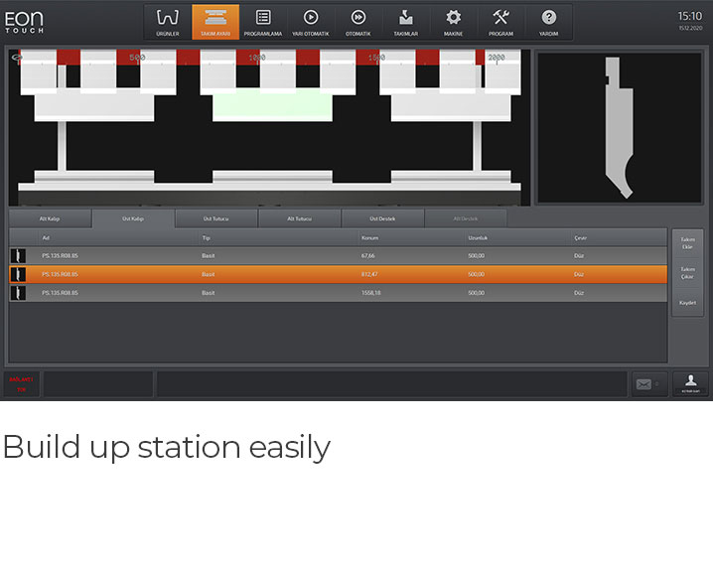Open the TAKIMLAR tools icon
The width and height of the screenshot is (713, 570).
click(405, 22)
